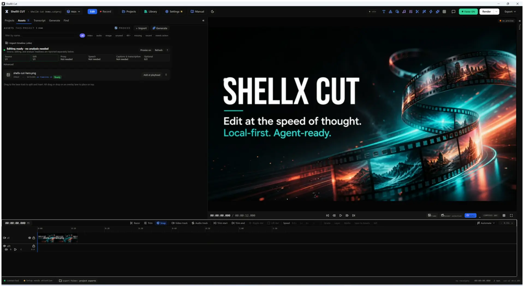Open the Automate dropdown
The height and width of the screenshot is (286, 524).
(486, 223)
